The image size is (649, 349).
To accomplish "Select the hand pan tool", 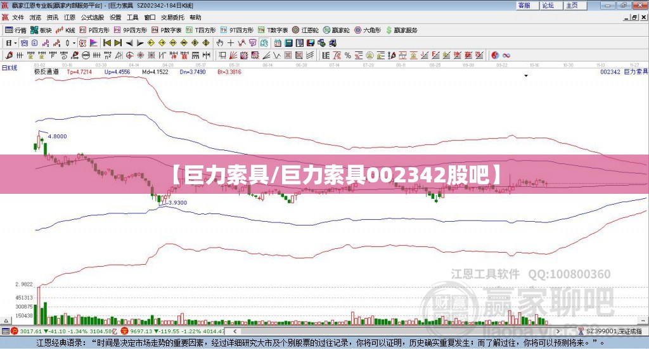I will [x=220, y=43].
